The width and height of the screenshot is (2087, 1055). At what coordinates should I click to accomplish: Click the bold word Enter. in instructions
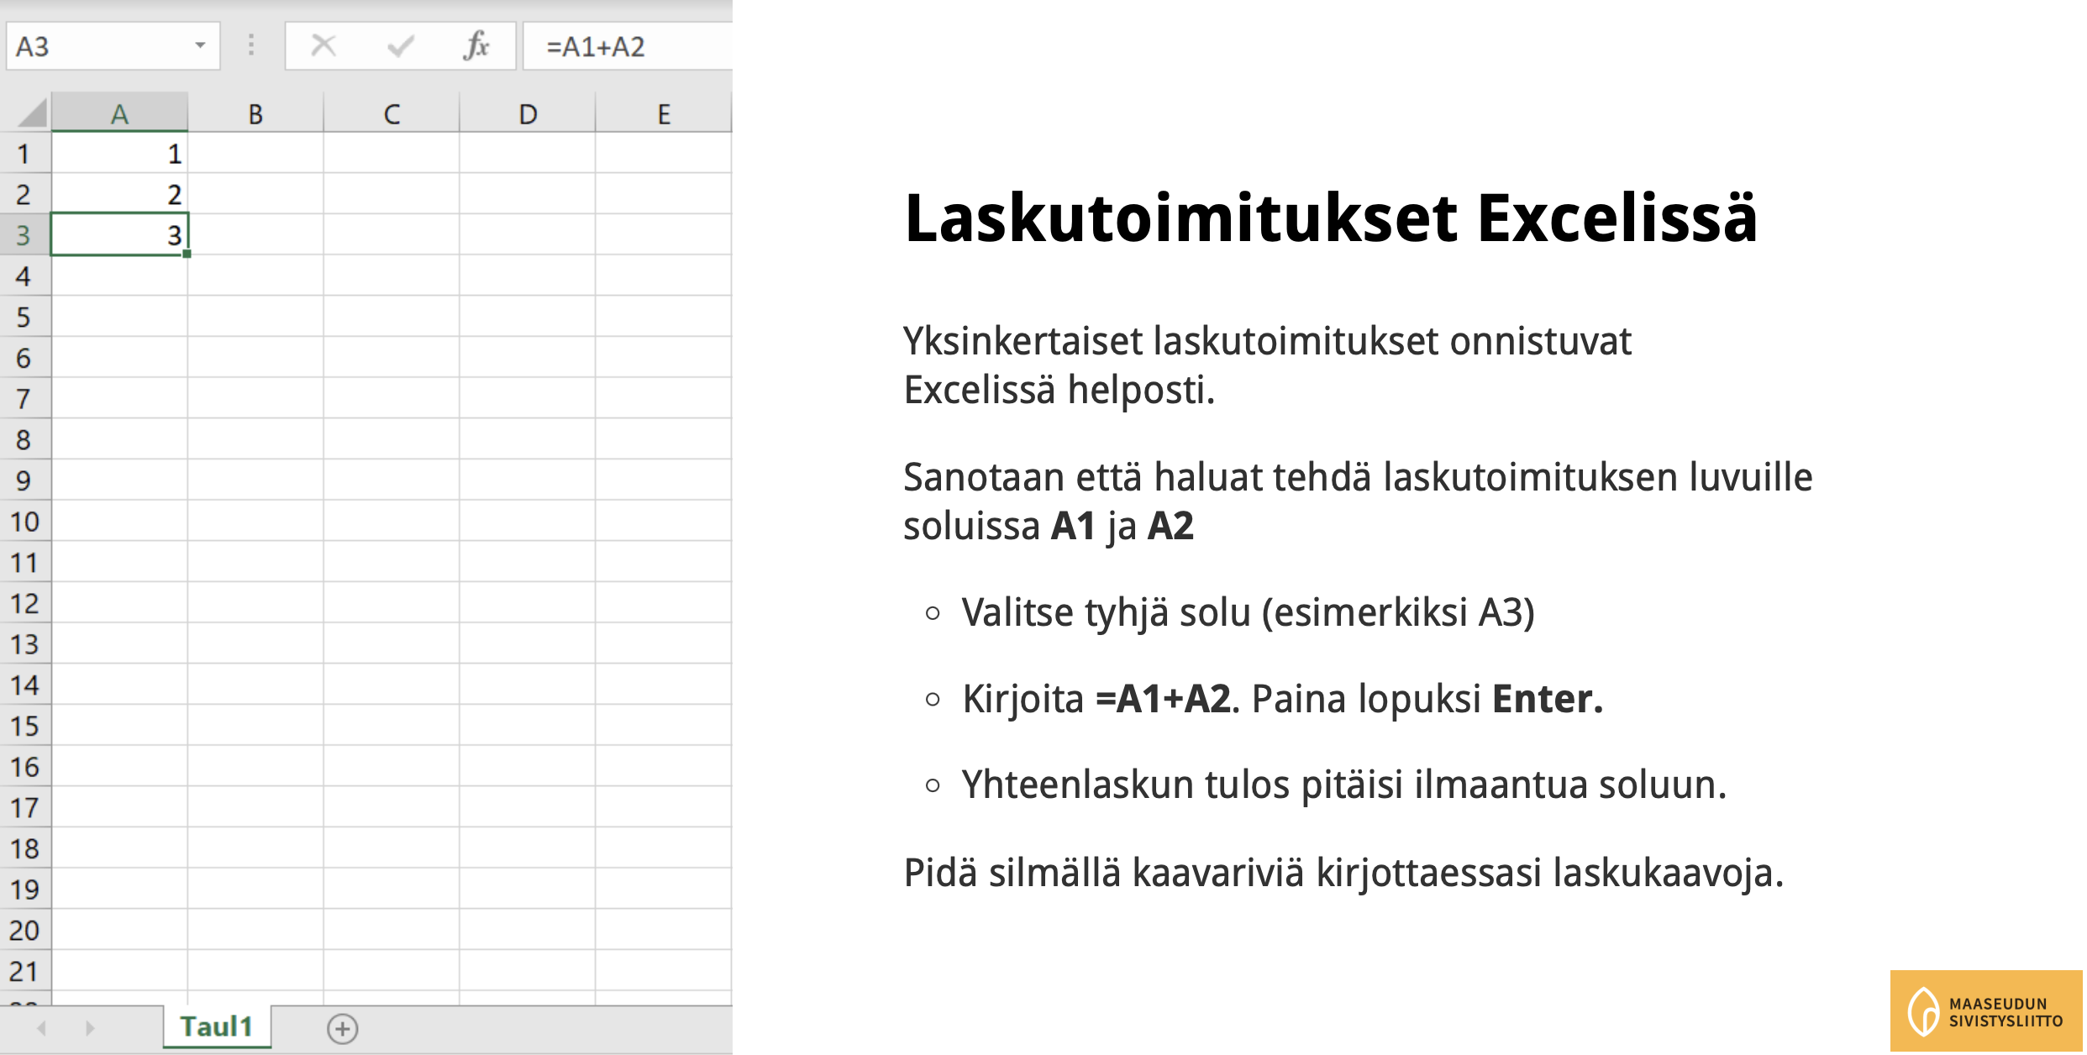[x=1548, y=699]
